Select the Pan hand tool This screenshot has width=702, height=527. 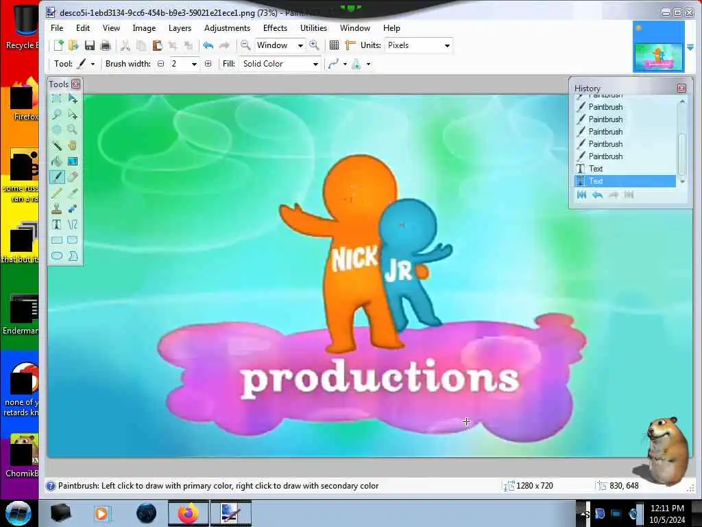coord(73,145)
